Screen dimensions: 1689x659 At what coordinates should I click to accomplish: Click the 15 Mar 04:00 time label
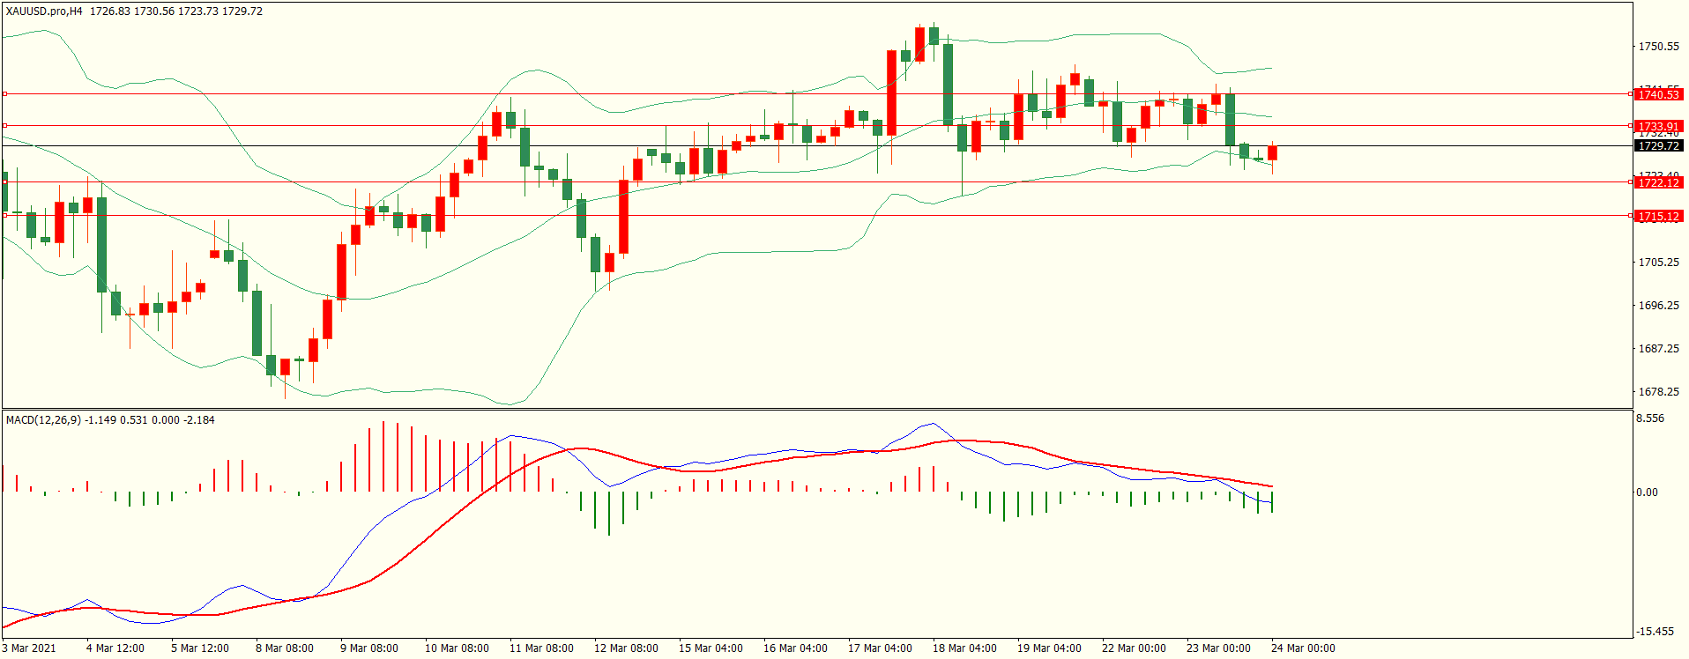pyautogui.click(x=711, y=648)
